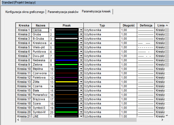Screen dimensions: 174x125
Task: Click the thick grey pen line of Kreska 3
Action: pyautogui.click(x=66, y=39)
